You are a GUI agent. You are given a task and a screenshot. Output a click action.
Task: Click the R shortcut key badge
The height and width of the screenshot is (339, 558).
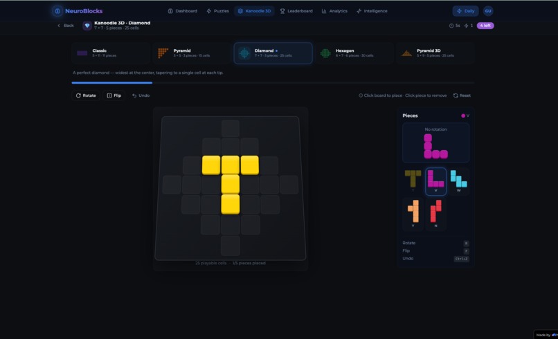coord(466,244)
